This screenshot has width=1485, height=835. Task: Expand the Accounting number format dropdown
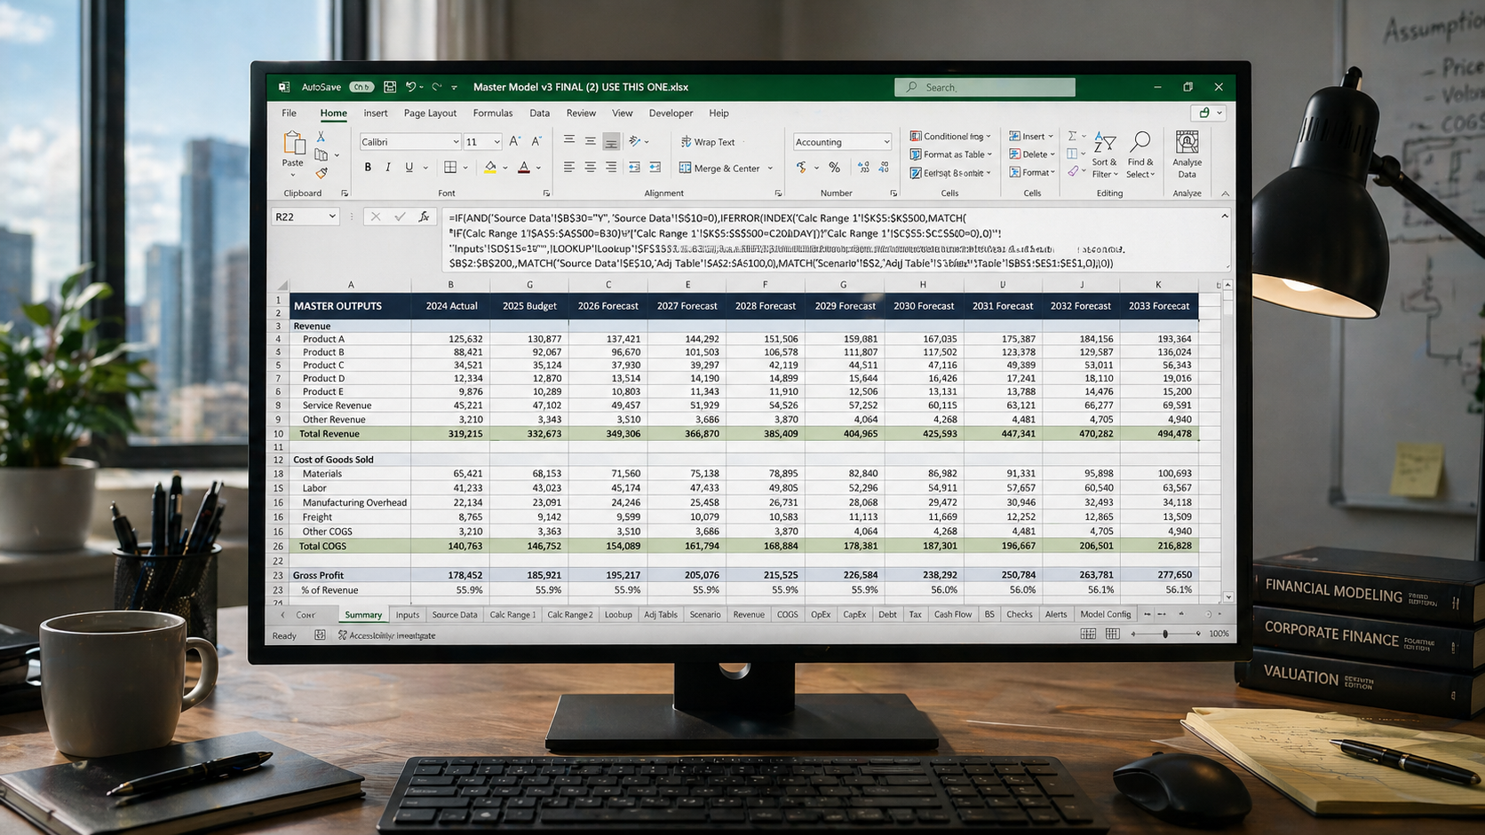tap(885, 142)
